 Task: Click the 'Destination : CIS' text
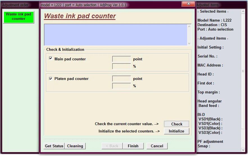212,25
